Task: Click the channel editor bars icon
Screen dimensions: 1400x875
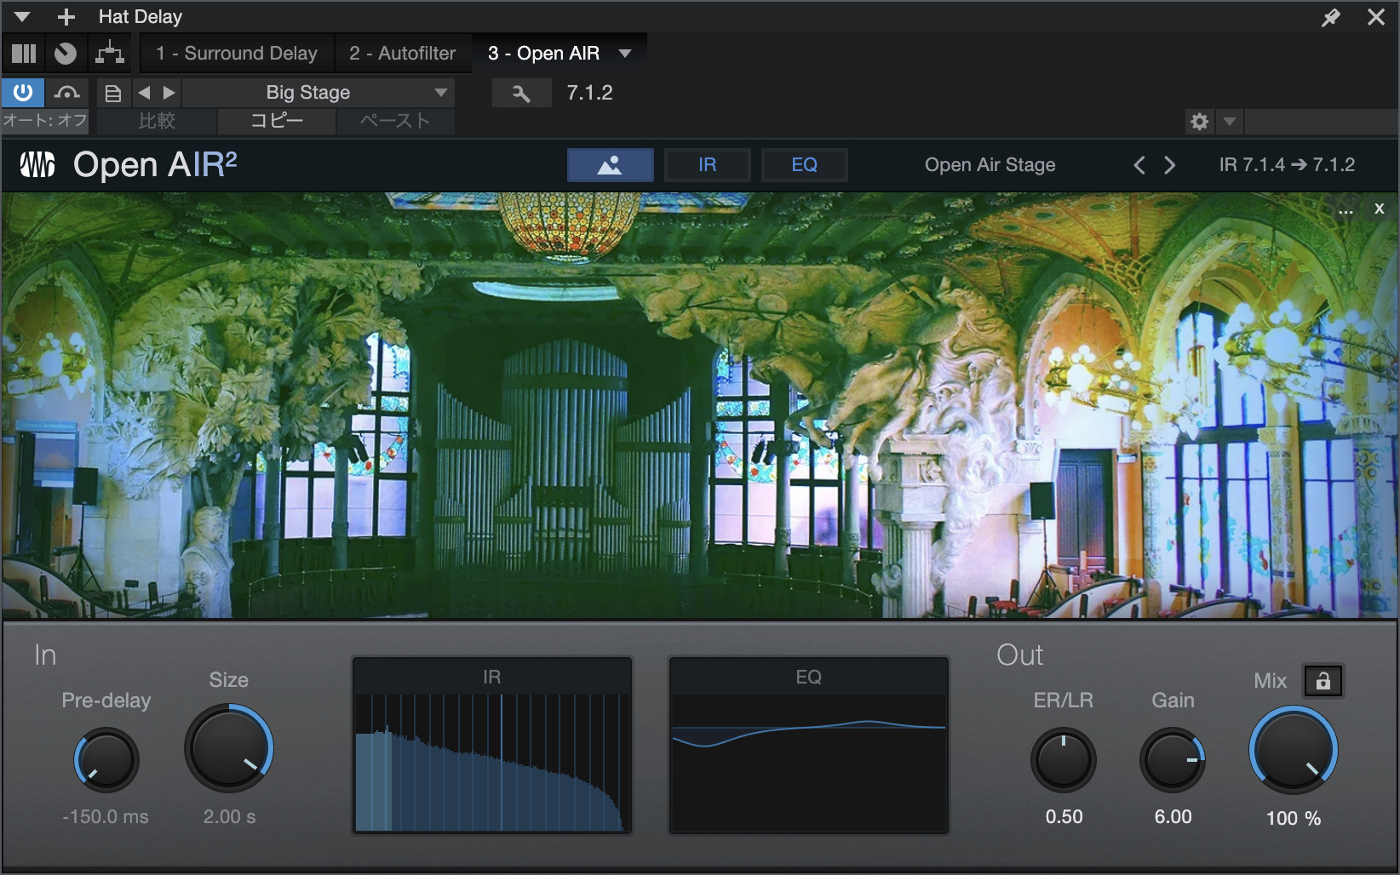Action: click(x=24, y=54)
